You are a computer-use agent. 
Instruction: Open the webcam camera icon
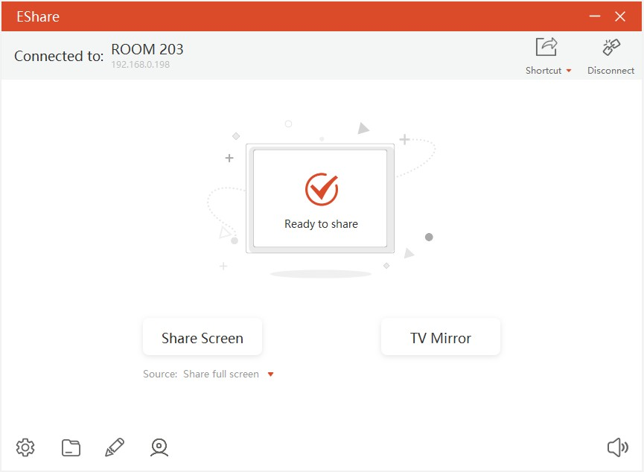click(x=159, y=447)
